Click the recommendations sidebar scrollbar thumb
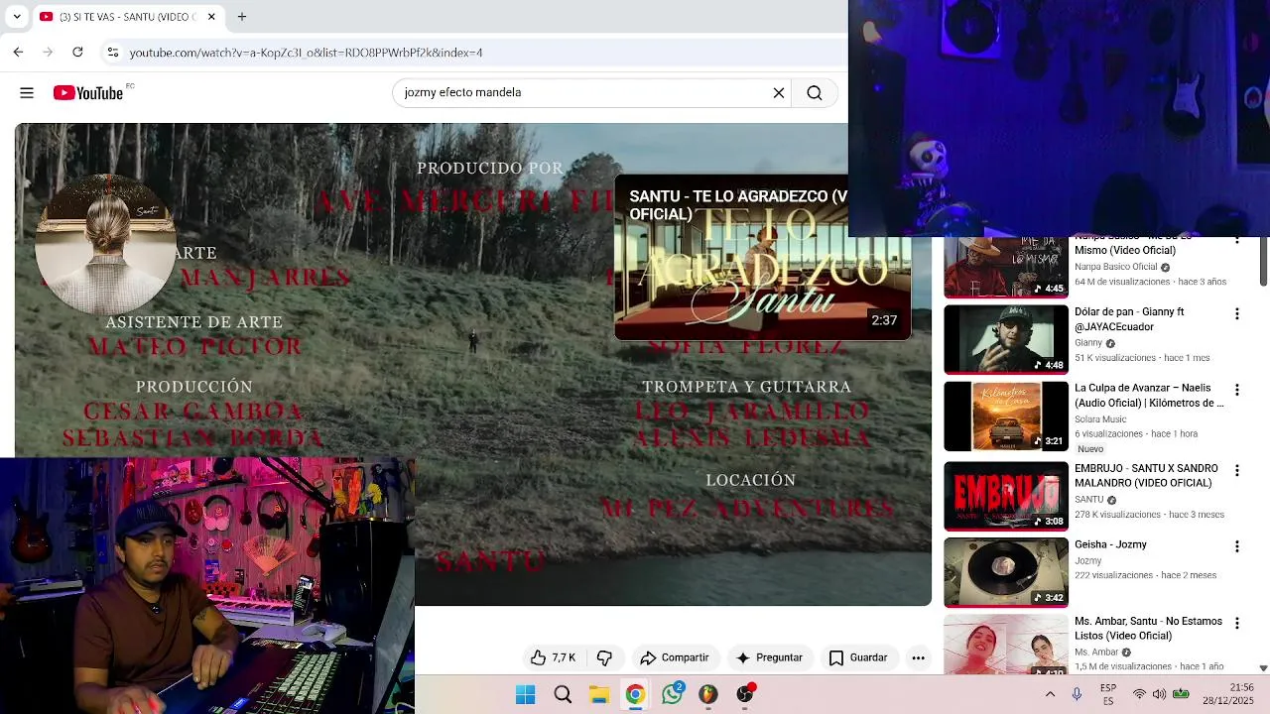This screenshot has height=714, width=1270. 1263,262
